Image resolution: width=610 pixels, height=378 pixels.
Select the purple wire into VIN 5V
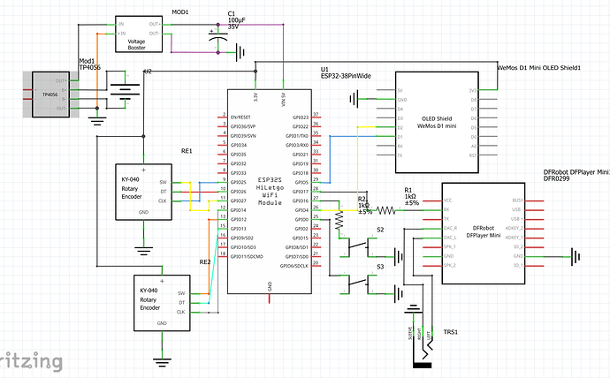283,52
